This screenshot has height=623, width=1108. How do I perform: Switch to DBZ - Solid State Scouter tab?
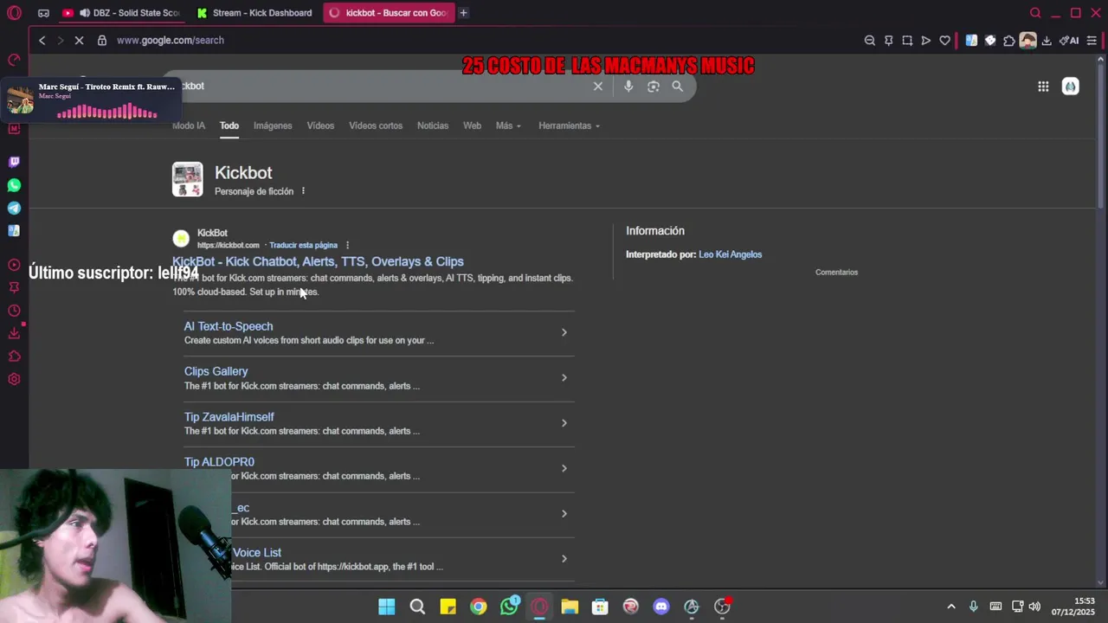[121, 13]
